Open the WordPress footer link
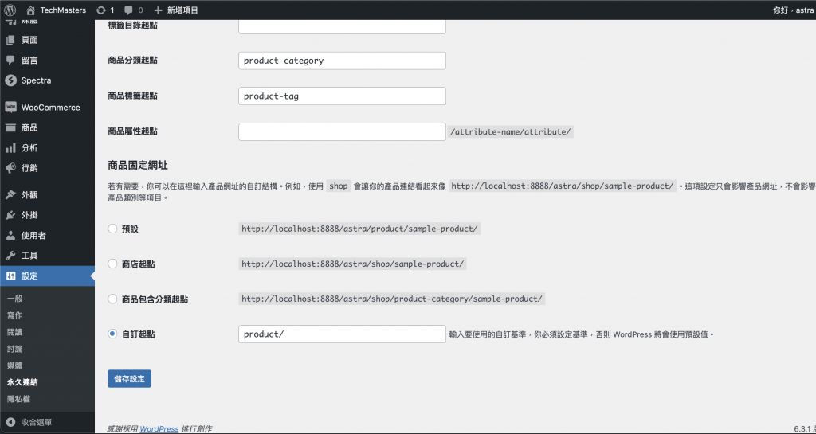816x434 pixels. 159,428
